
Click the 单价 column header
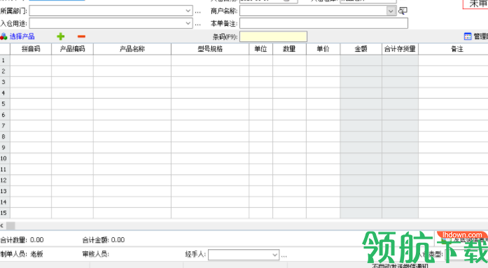323,49
